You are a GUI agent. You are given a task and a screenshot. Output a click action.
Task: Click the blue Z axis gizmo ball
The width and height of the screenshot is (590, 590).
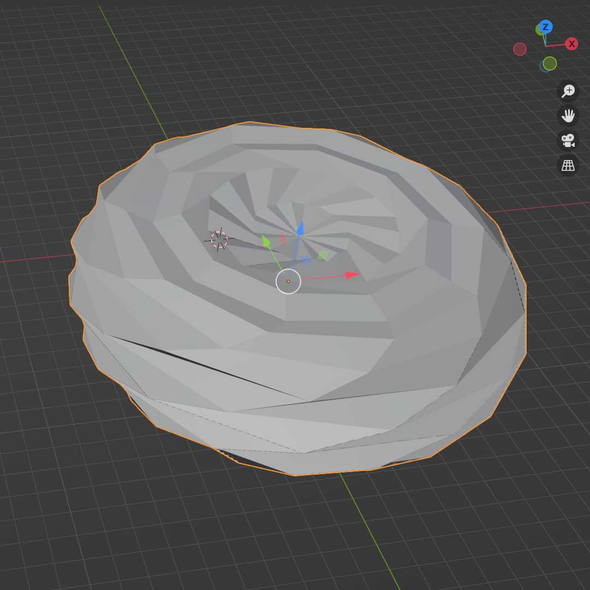(545, 27)
